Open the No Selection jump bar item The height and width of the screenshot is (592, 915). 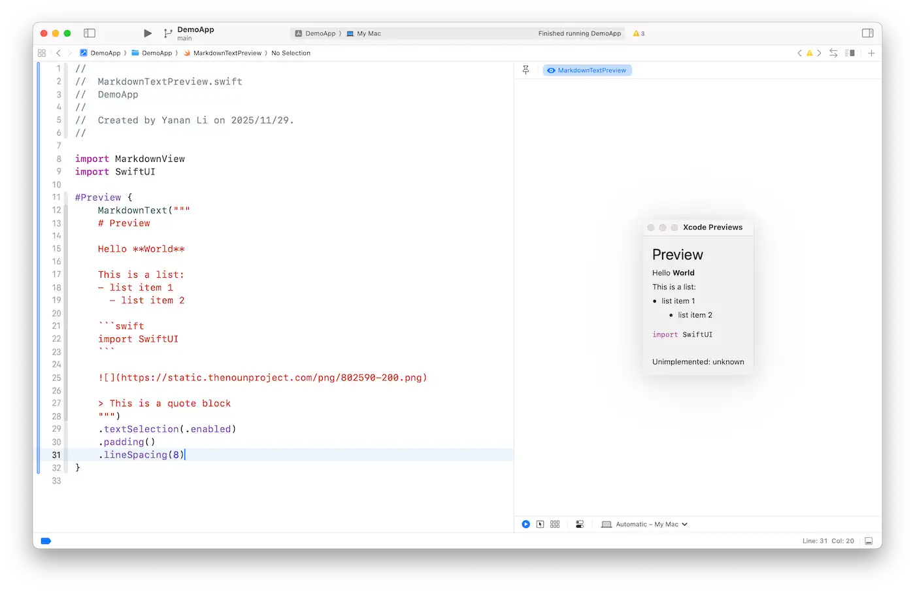coord(291,53)
